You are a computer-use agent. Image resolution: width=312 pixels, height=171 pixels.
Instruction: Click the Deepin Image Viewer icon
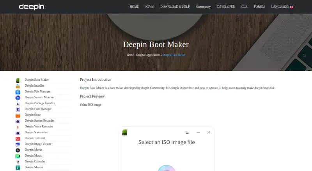point(18,145)
